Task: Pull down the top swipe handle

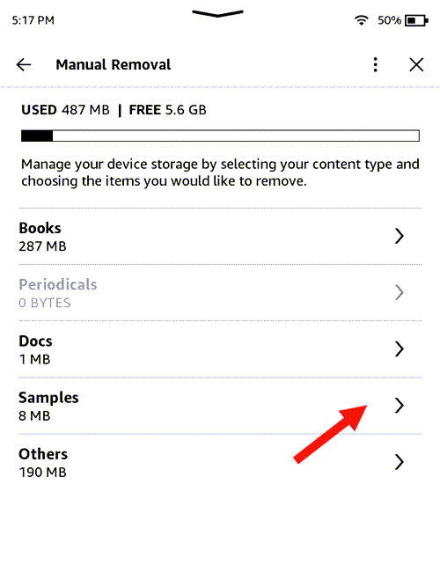Action: [217, 14]
